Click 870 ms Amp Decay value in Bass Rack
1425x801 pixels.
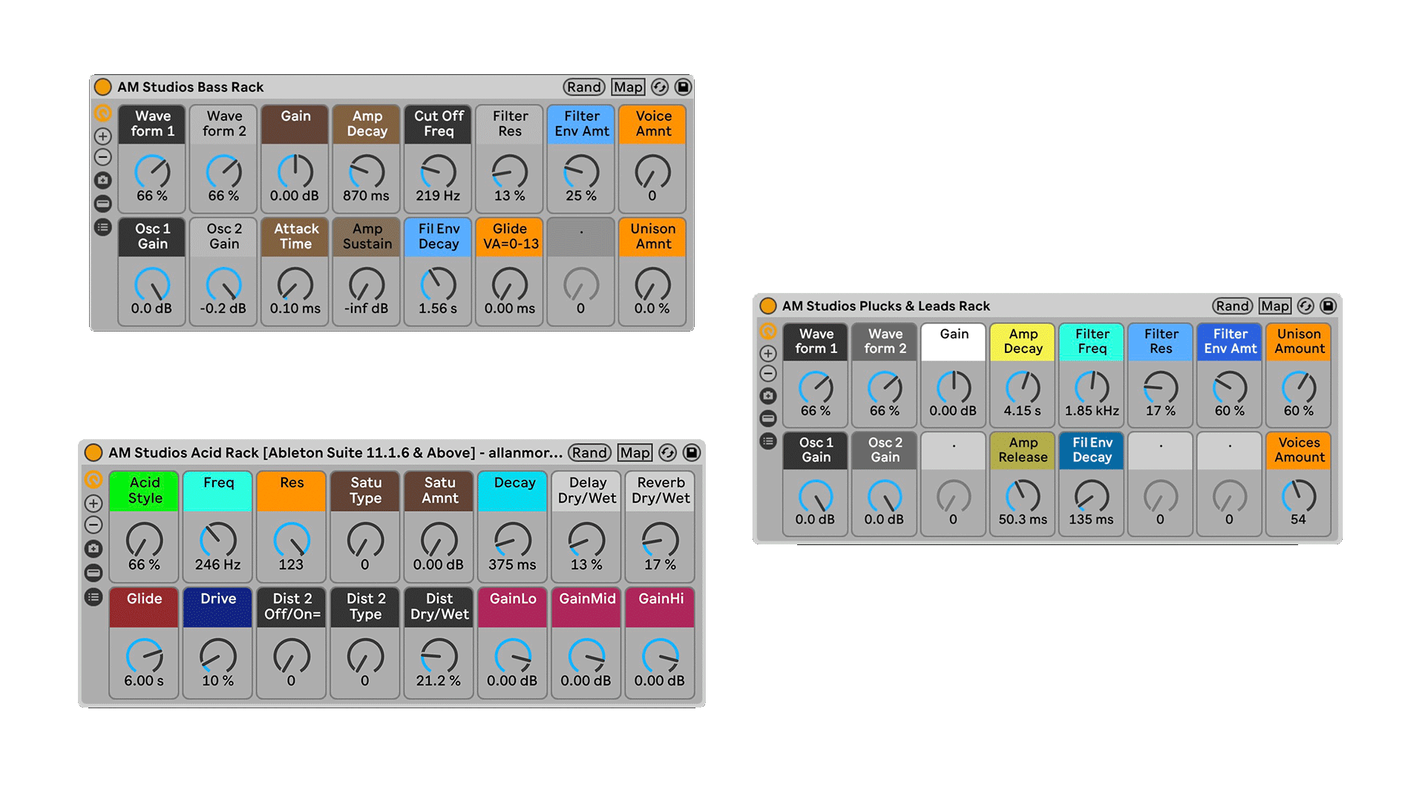(366, 196)
